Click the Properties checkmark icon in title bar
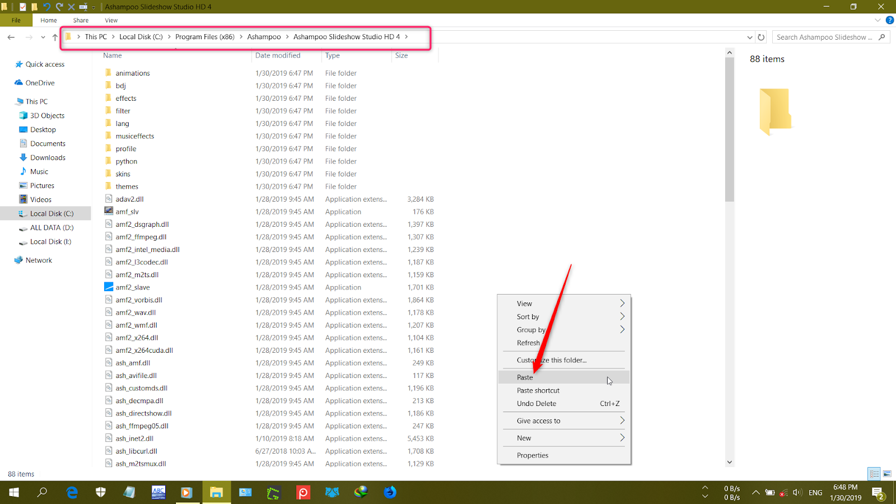This screenshot has width=896, height=504. point(22,7)
